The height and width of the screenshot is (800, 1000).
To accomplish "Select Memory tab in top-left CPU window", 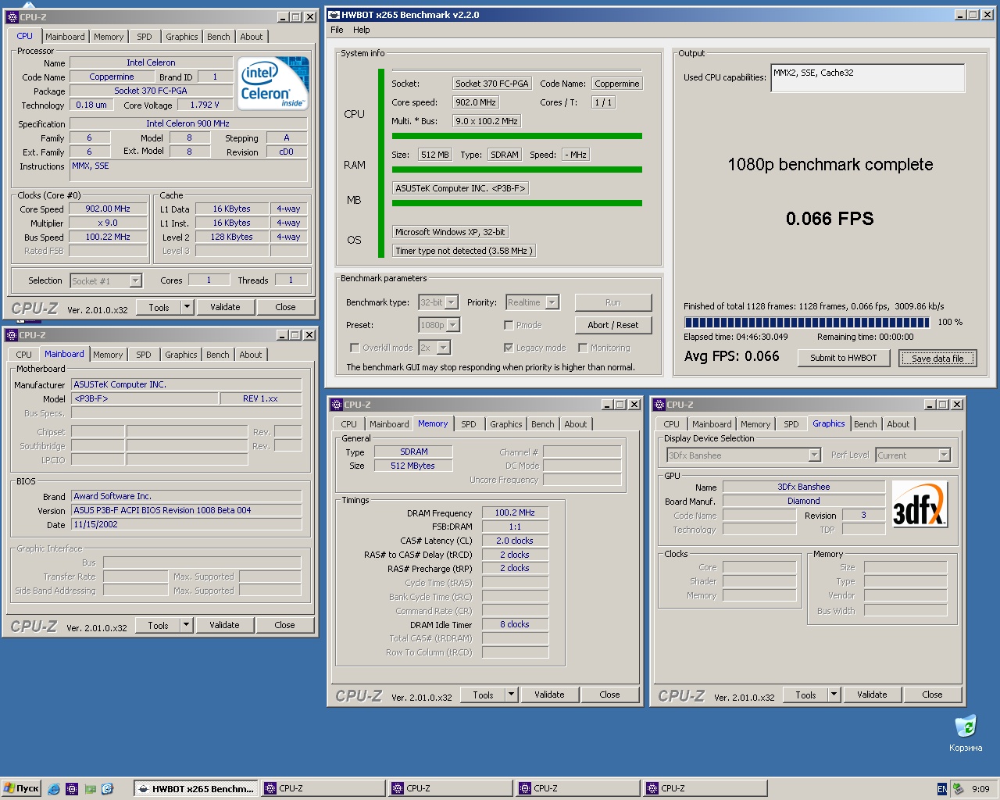I will 109,37.
